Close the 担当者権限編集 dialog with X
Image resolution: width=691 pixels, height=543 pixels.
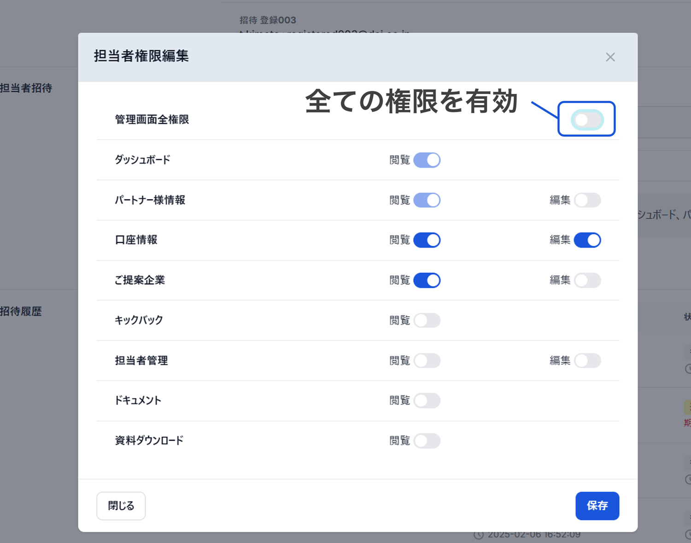(610, 57)
